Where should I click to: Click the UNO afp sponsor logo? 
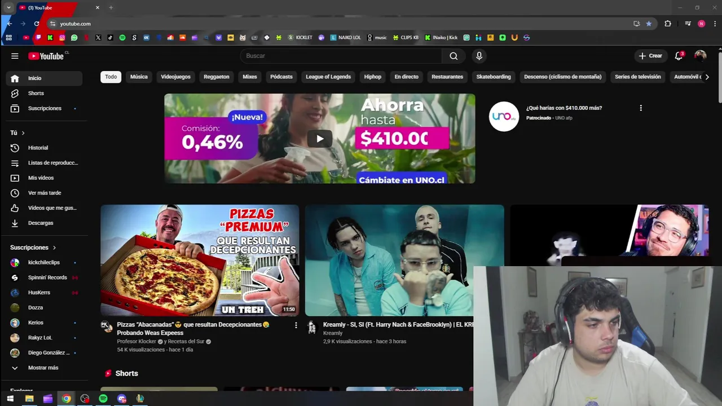(504, 117)
